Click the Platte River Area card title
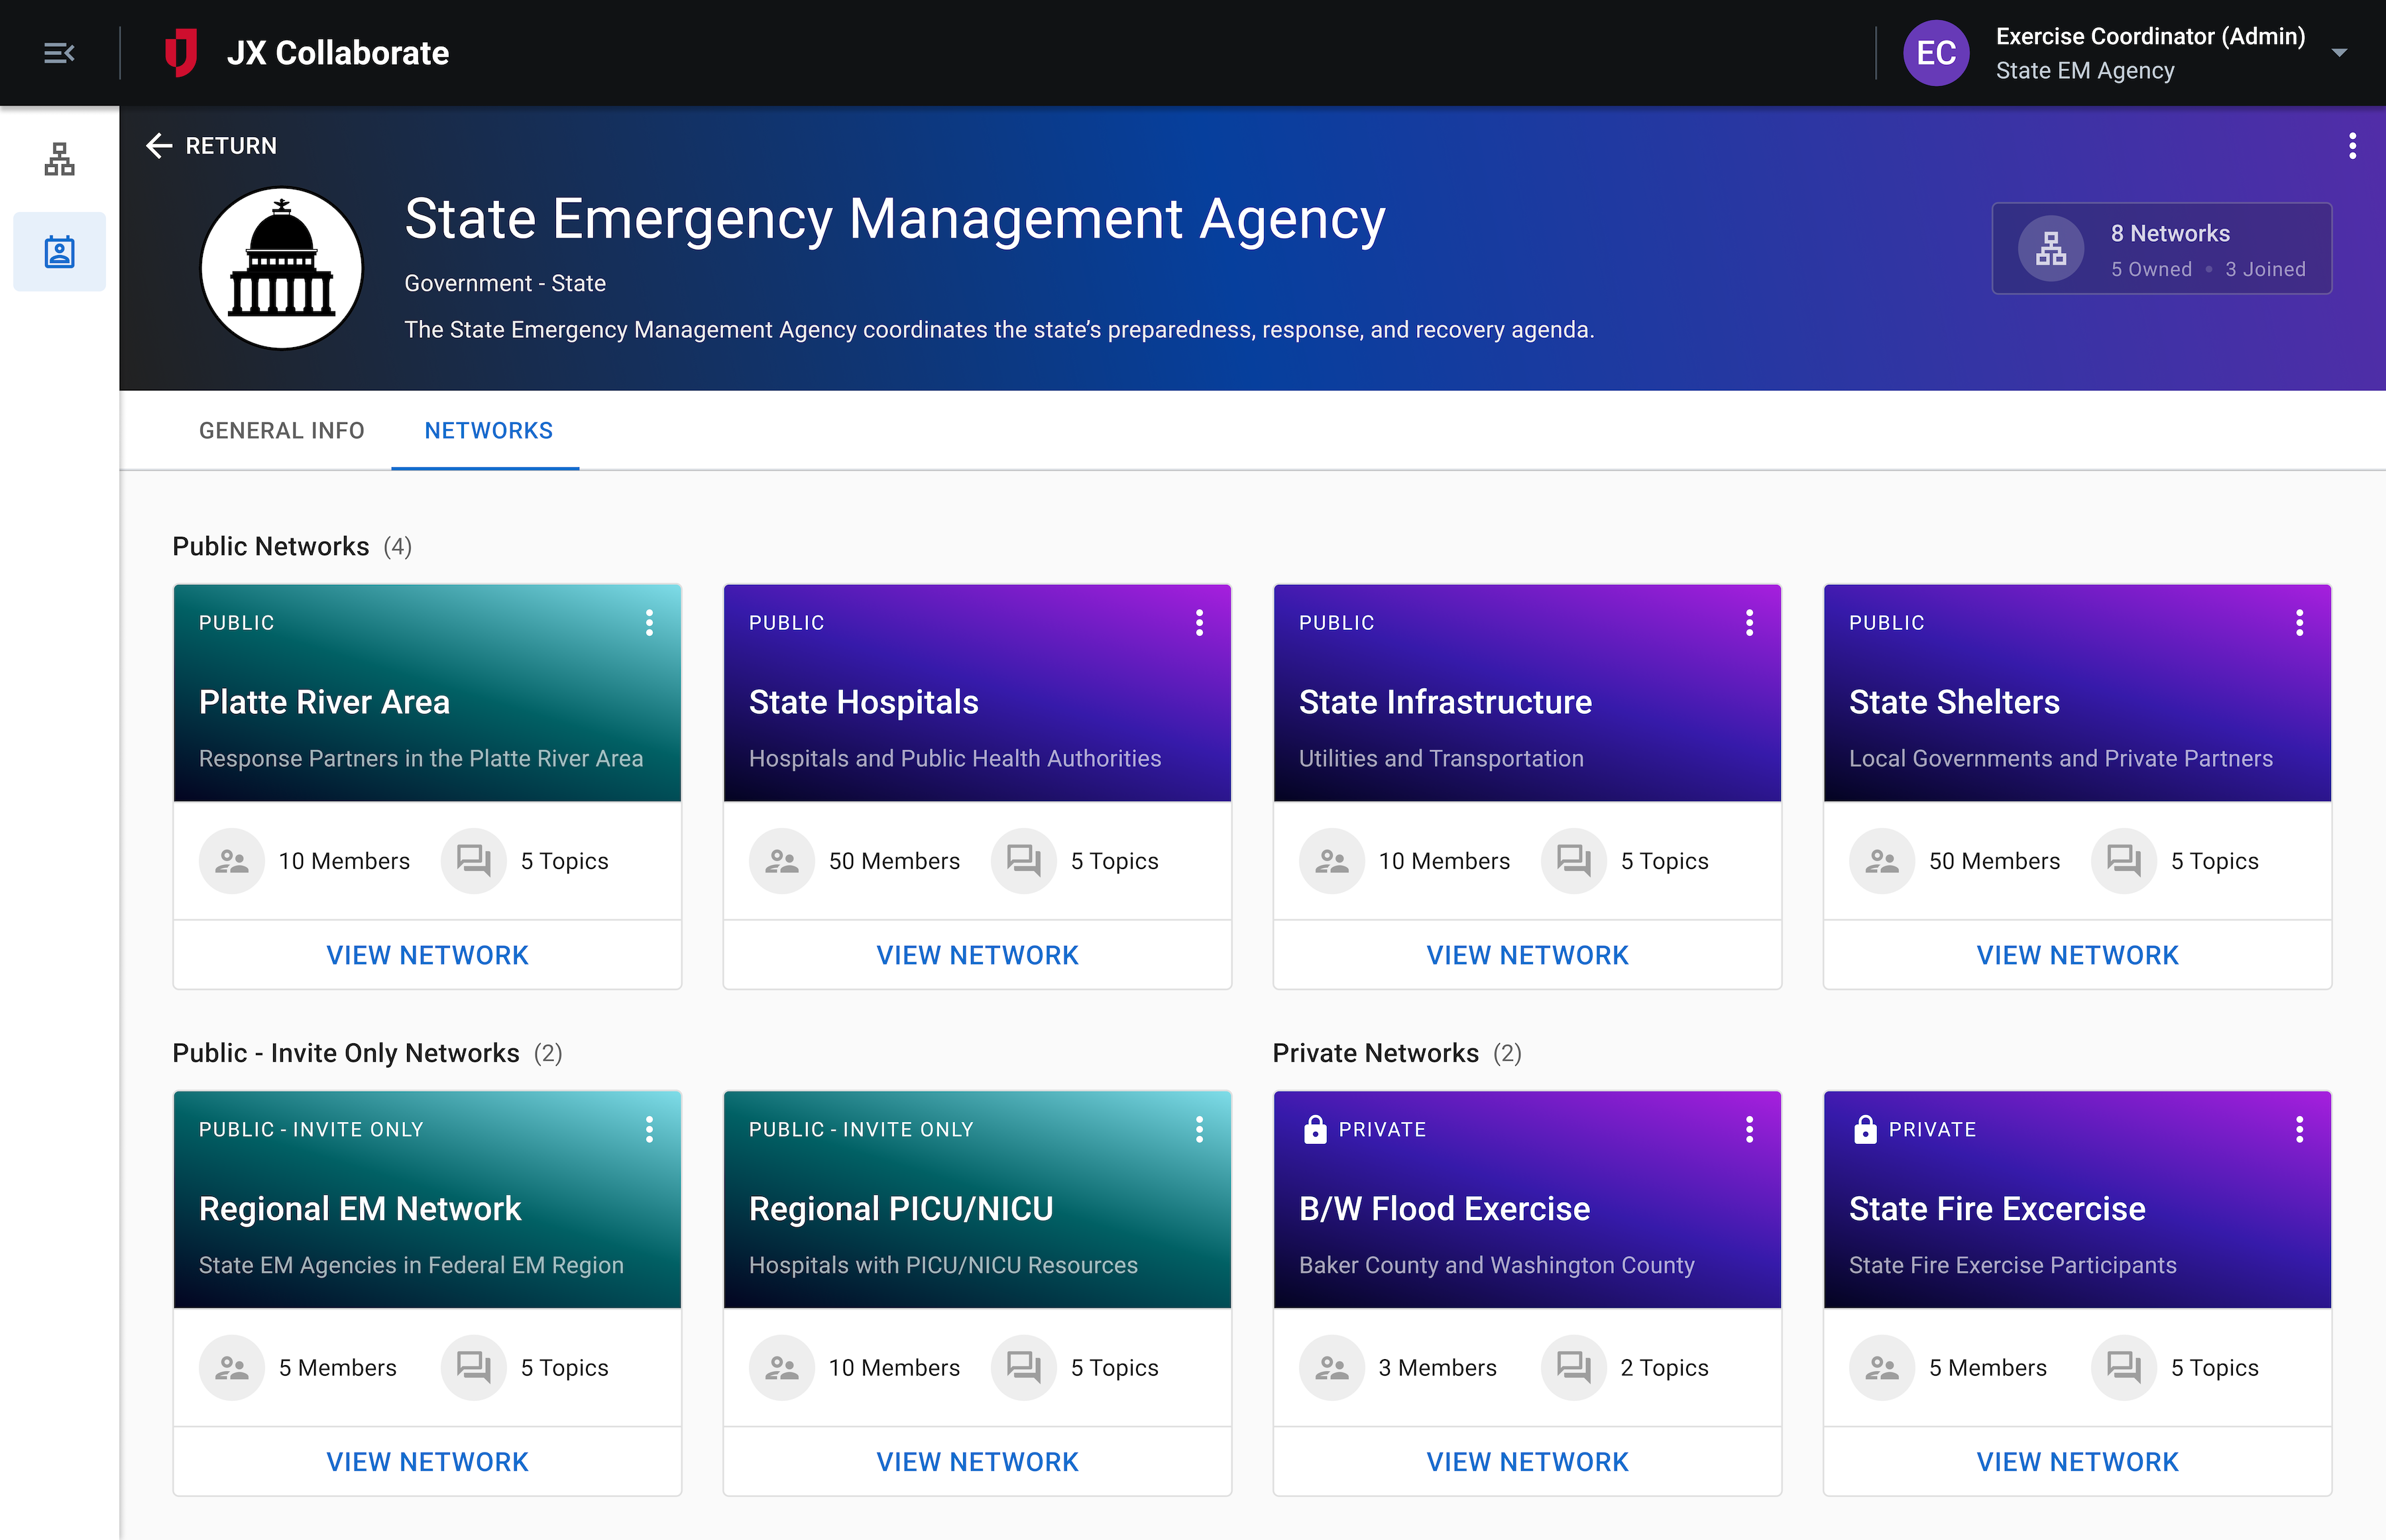This screenshot has width=2386, height=1540. point(324,702)
